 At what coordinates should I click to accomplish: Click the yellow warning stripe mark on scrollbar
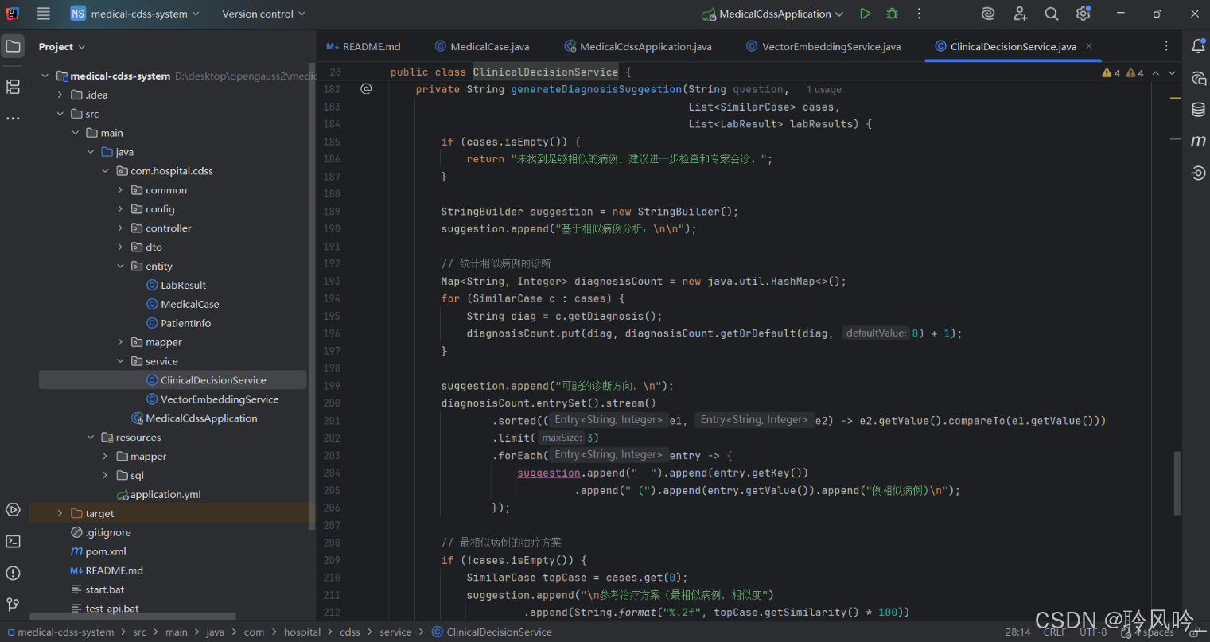pyautogui.click(x=1175, y=99)
